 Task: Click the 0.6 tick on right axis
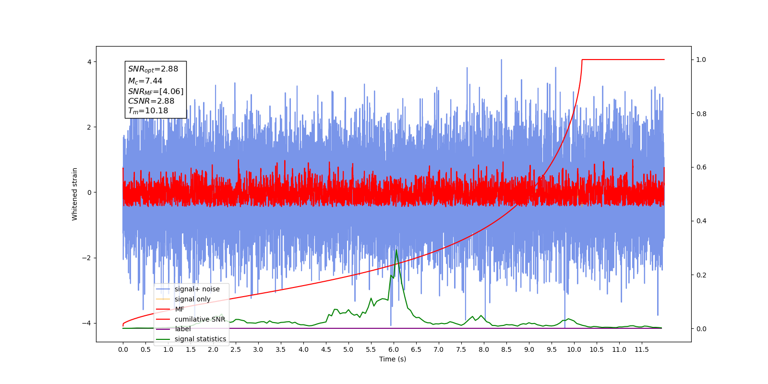click(701, 167)
